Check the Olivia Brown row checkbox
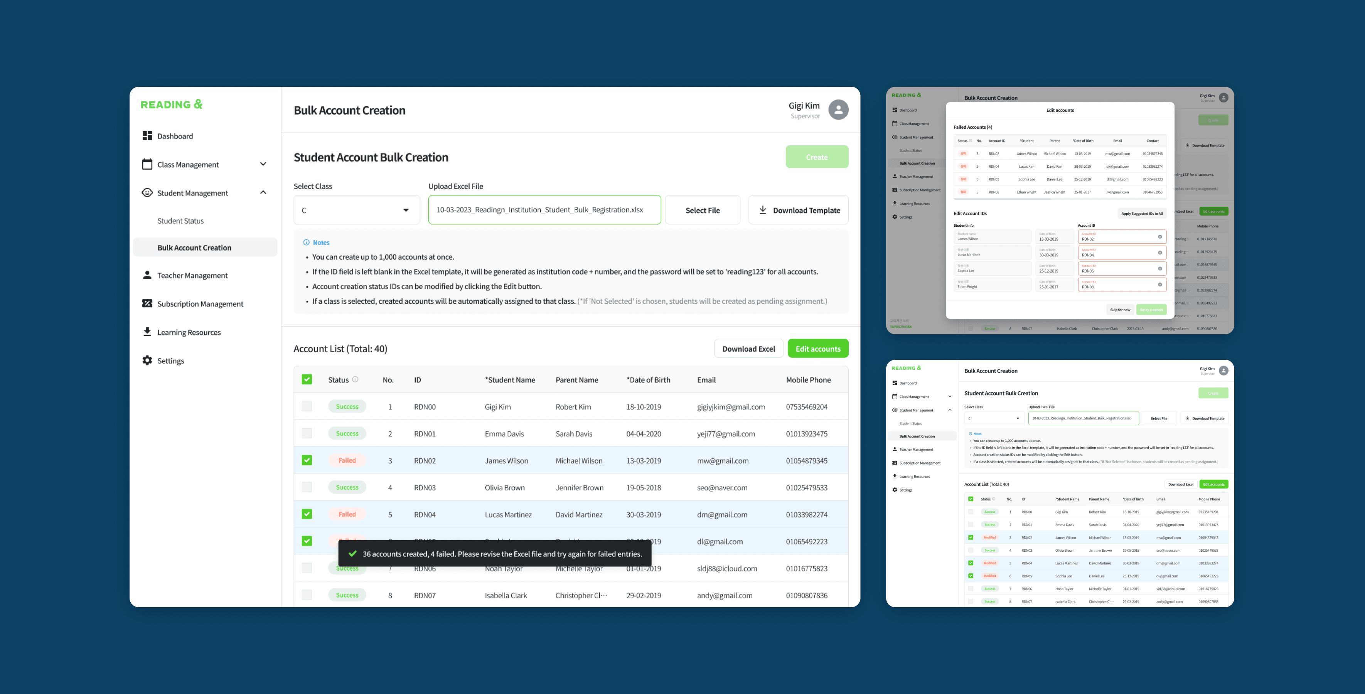 307,487
